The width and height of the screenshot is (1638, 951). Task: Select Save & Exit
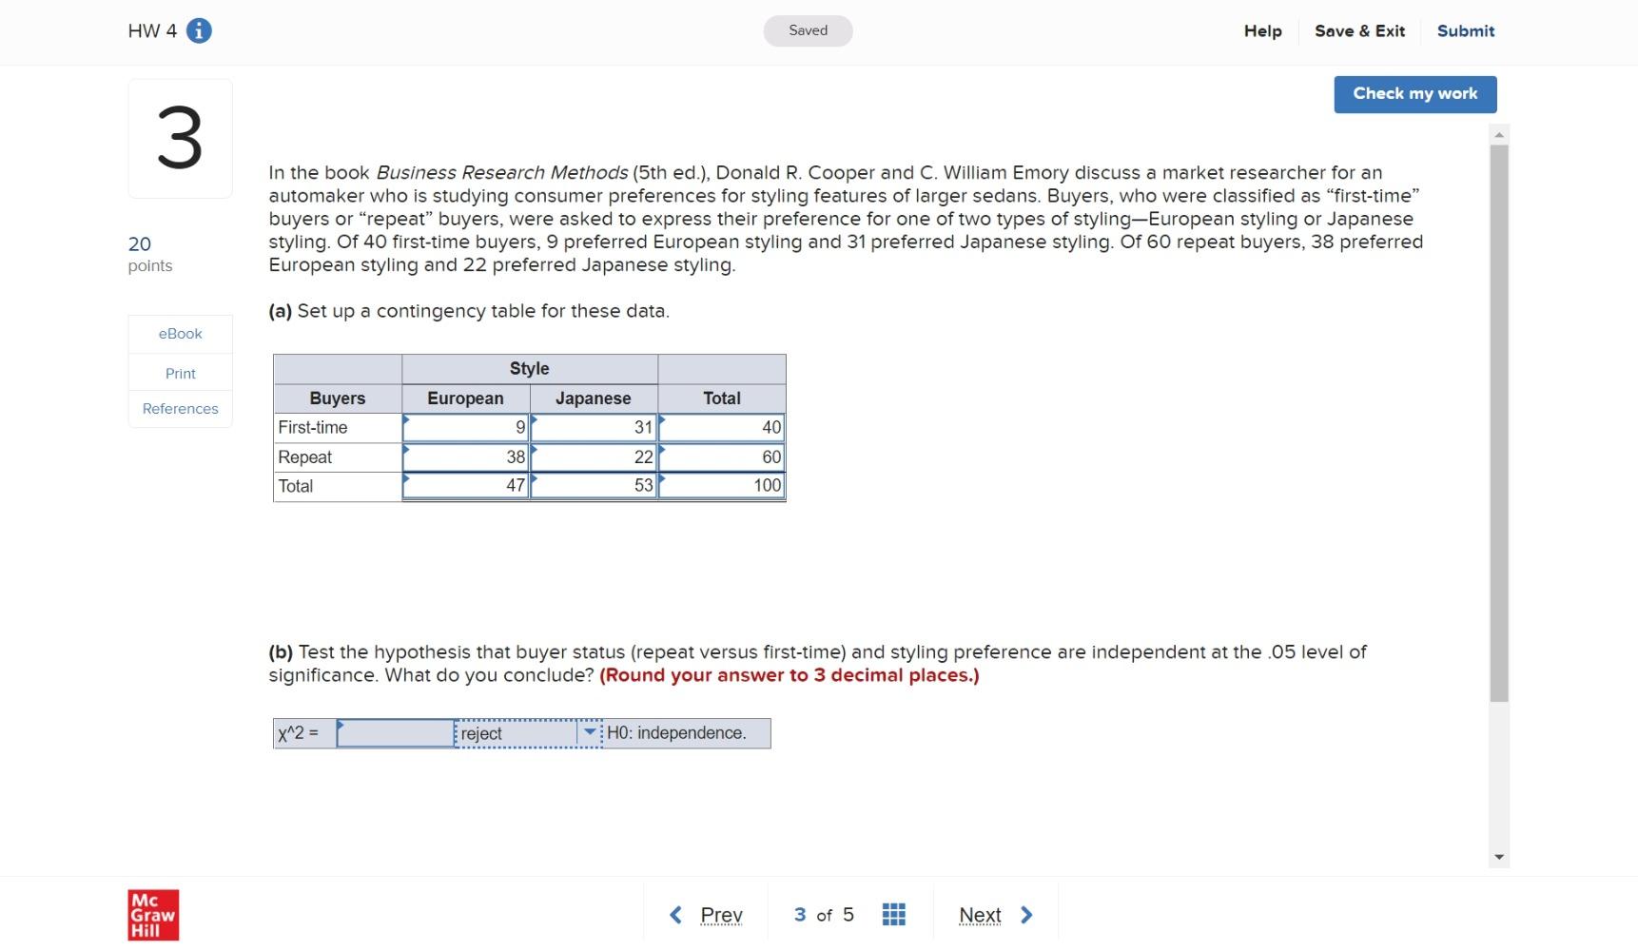tap(1359, 30)
